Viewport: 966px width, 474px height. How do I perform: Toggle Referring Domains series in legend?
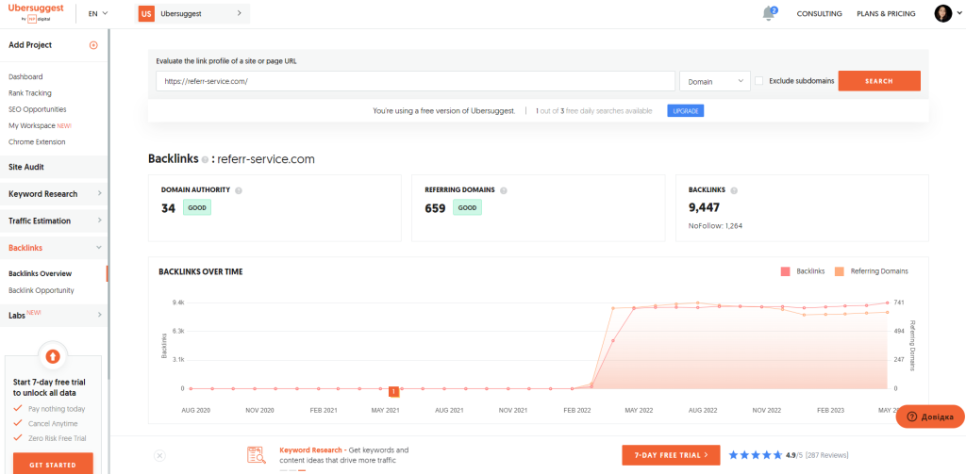click(x=871, y=271)
